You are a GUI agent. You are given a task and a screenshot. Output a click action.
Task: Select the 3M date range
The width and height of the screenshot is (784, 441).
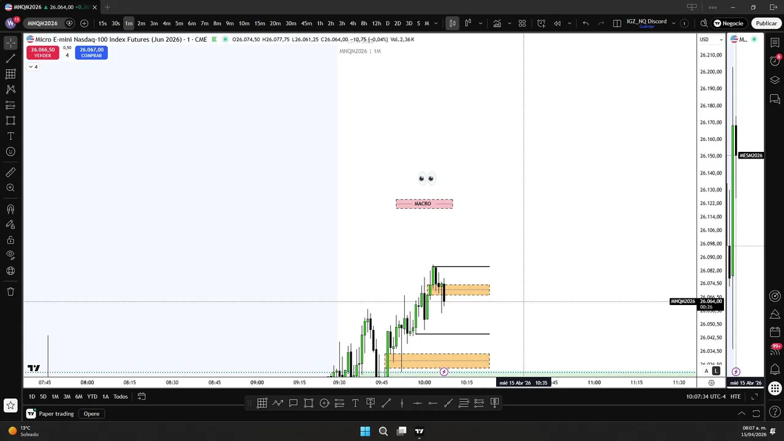[x=67, y=396]
